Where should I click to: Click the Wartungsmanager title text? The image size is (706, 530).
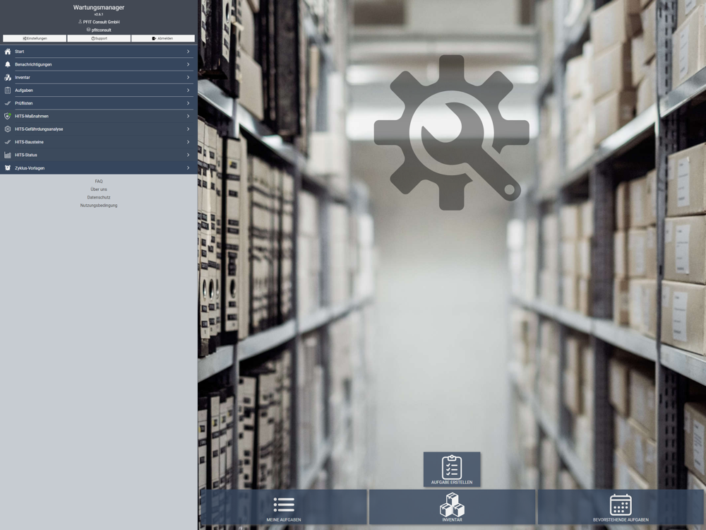[99, 7]
